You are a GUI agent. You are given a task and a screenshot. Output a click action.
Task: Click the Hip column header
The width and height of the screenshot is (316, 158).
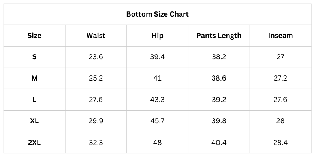tap(157, 36)
